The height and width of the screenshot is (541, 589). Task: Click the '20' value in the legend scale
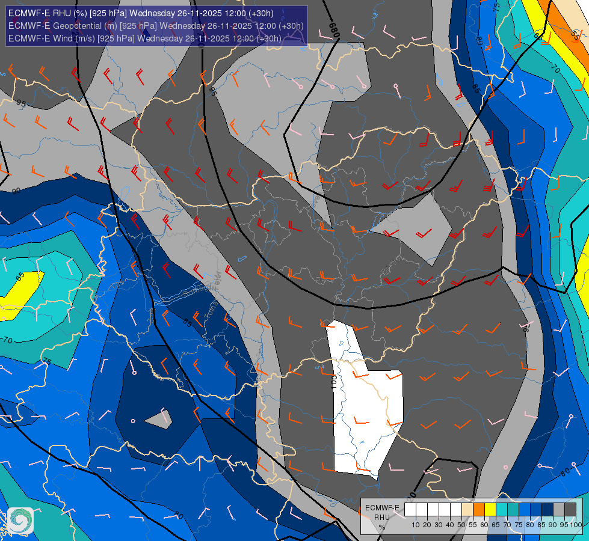coord(427,525)
